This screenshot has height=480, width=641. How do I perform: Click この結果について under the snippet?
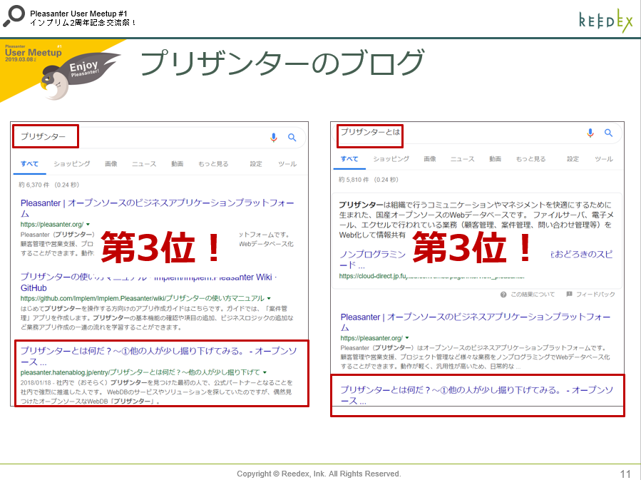click(533, 295)
